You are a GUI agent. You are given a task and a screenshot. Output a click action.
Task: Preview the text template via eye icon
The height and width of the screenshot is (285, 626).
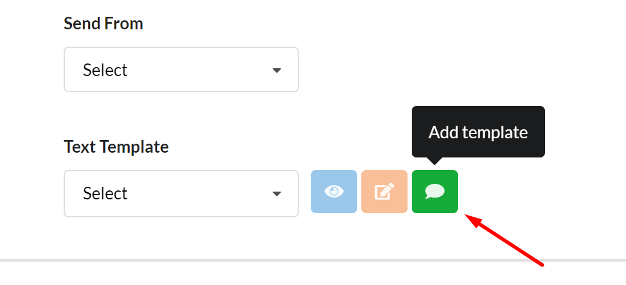click(334, 192)
